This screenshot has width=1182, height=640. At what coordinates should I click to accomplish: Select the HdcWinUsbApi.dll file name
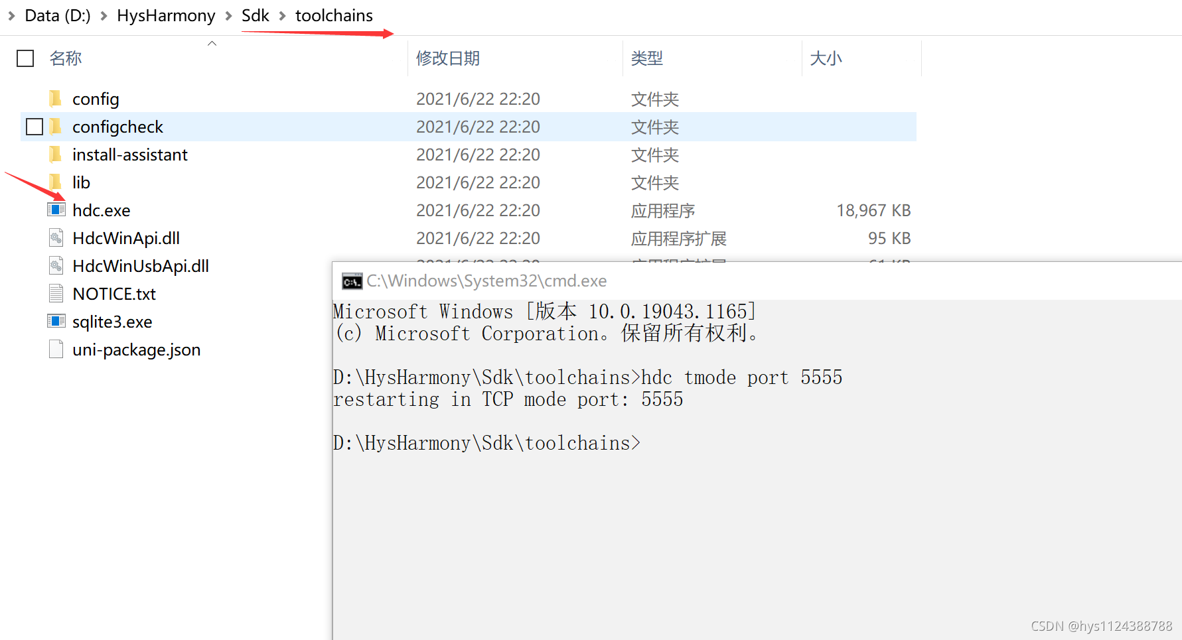click(141, 266)
